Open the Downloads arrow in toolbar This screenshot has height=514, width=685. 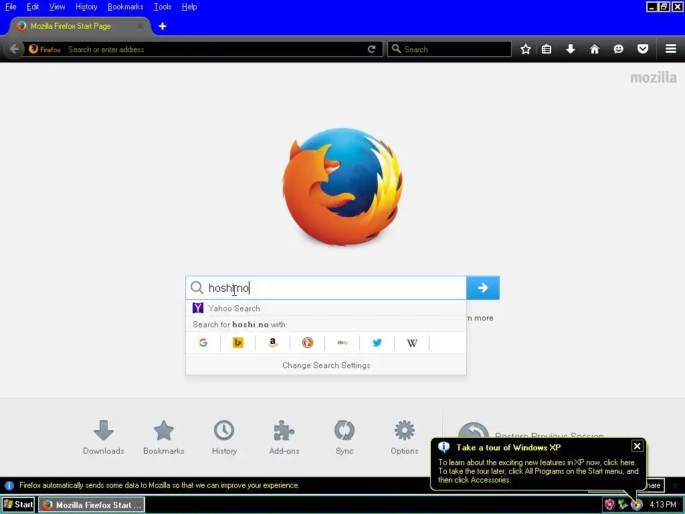pos(571,49)
